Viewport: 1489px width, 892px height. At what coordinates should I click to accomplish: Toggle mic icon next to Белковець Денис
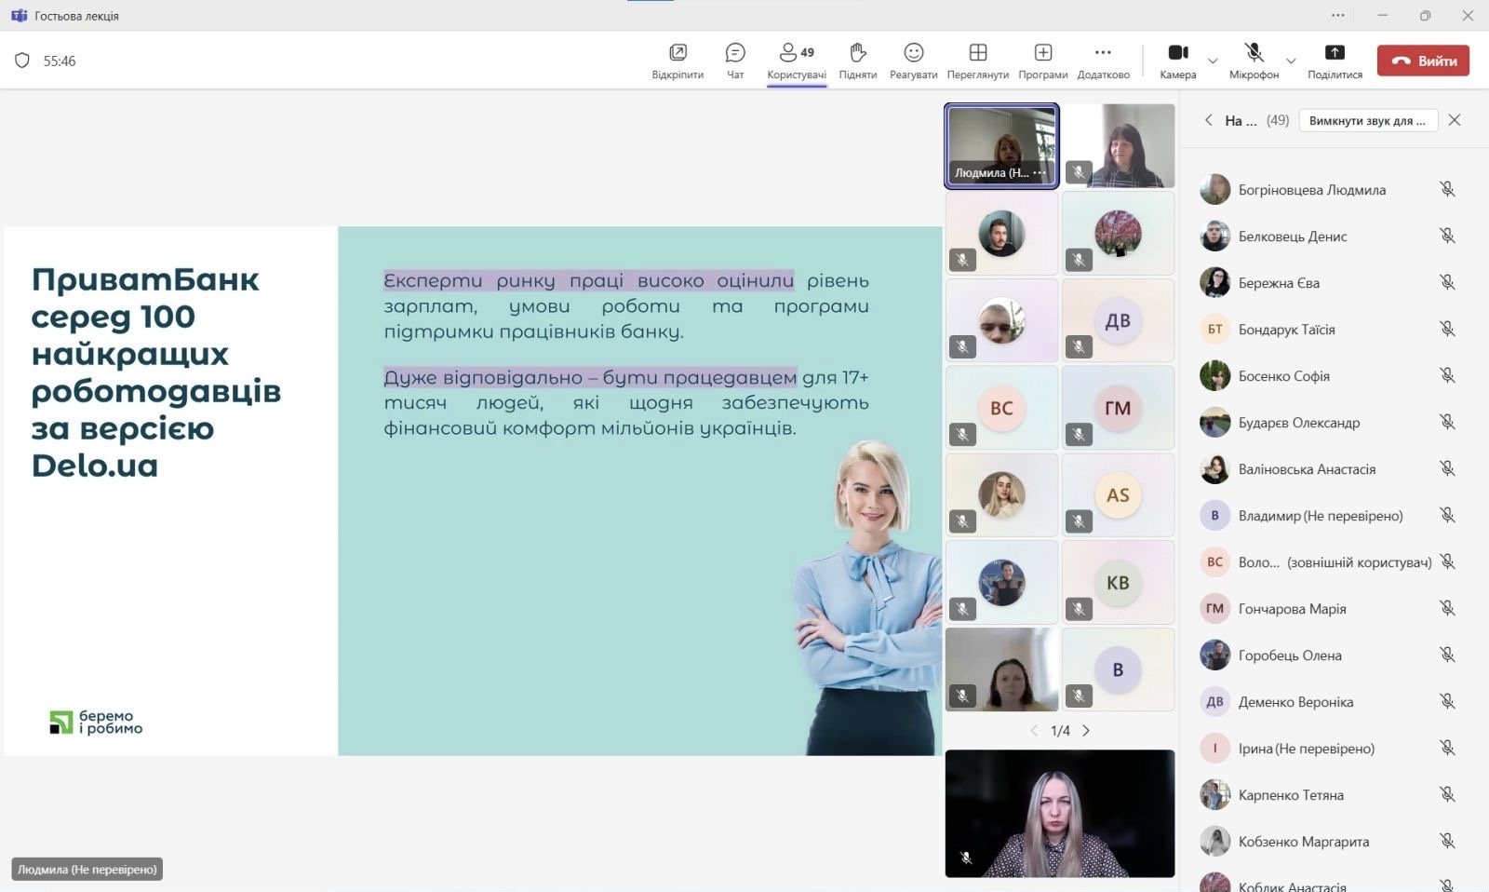pos(1446,237)
